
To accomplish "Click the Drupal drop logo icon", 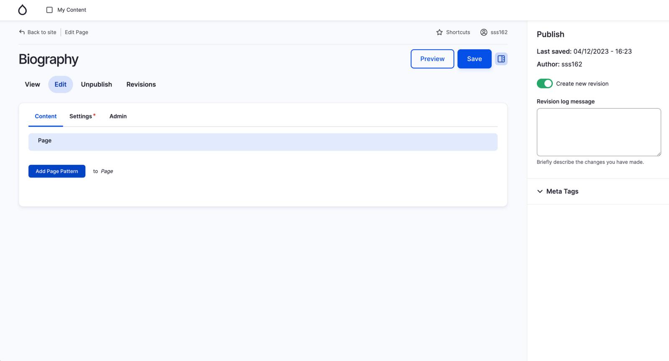I will pyautogui.click(x=23, y=10).
